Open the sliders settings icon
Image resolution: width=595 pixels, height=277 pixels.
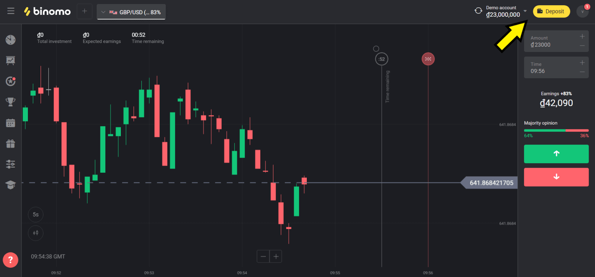point(10,164)
